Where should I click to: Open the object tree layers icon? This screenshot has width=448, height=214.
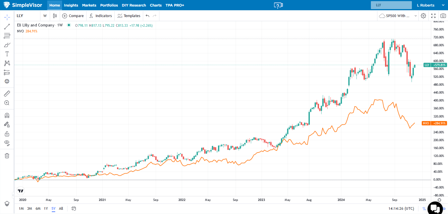click(7, 203)
